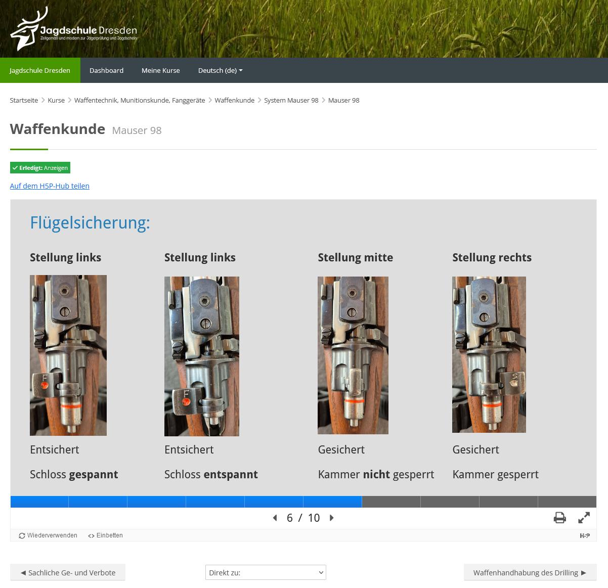Jump to slide 5 in progress bar
Screen dimensions: 608x588
[x=274, y=502]
